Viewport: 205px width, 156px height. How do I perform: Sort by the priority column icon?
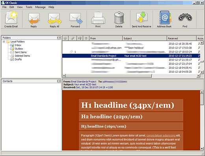click(x=65, y=38)
